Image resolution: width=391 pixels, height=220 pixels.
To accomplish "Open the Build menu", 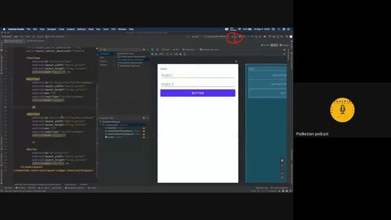I will pyautogui.click(x=91, y=29).
